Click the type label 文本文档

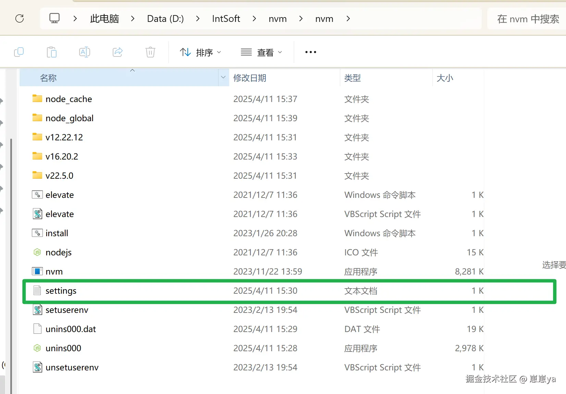pos(361,291)
